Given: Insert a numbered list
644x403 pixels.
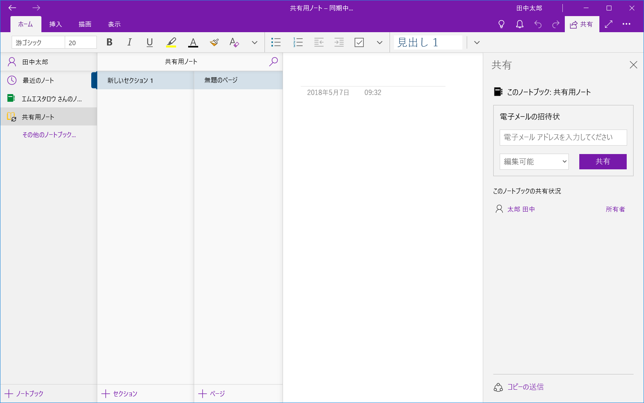Looking at the screenshot, I should pyautogui.click(x=297, y=42).
